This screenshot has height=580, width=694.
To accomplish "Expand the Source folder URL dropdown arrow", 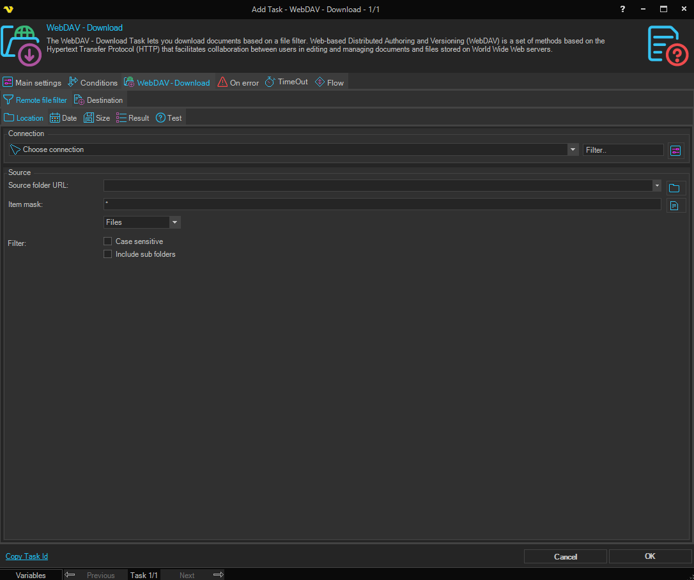I will coord(657,185).
